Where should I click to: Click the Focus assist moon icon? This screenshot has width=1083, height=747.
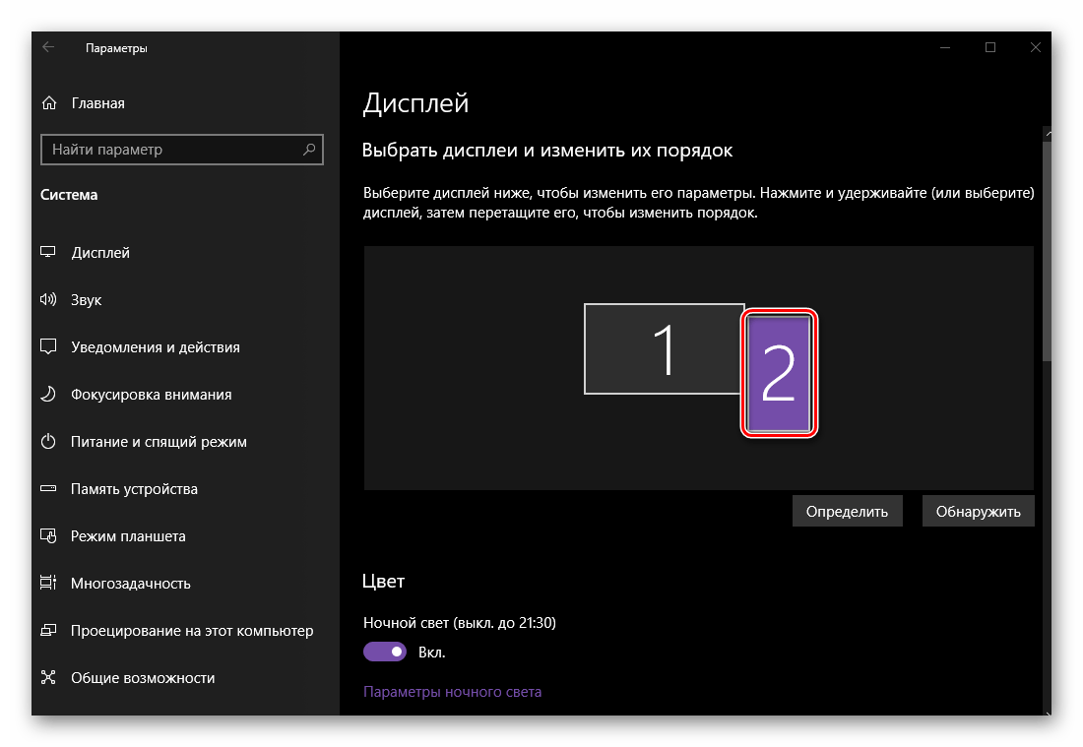[47, 394]
